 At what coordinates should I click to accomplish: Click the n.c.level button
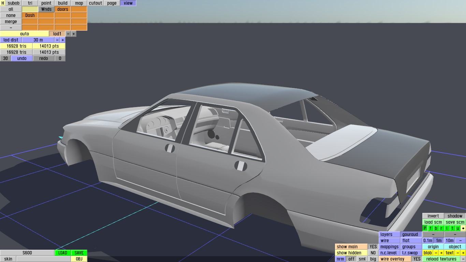point(390,253)
